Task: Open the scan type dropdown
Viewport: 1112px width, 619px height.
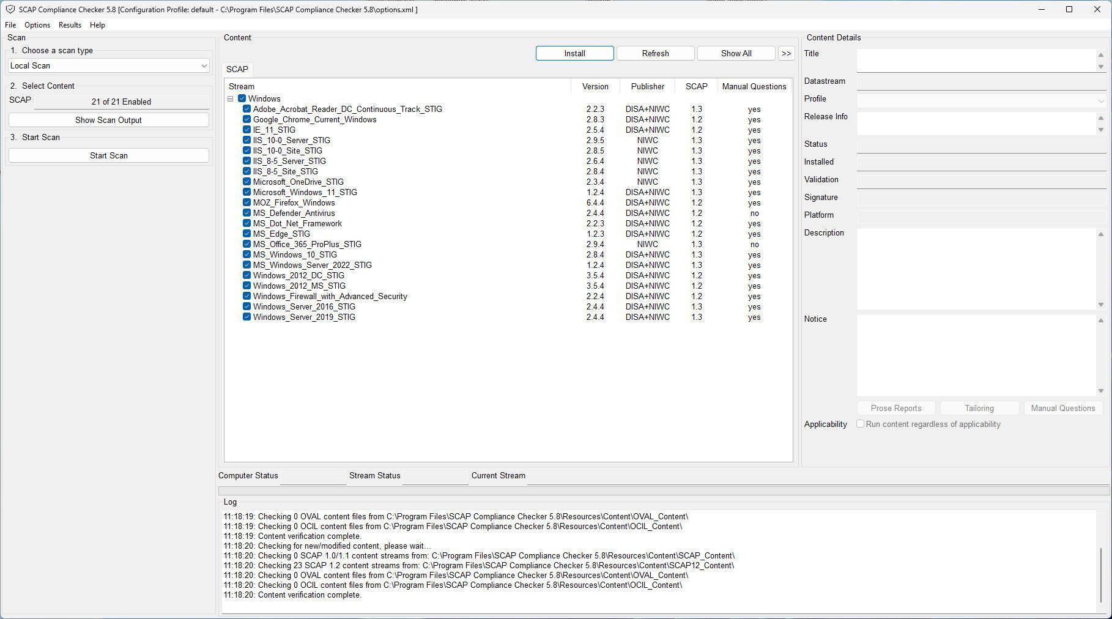Action: [x=109, y=65]
